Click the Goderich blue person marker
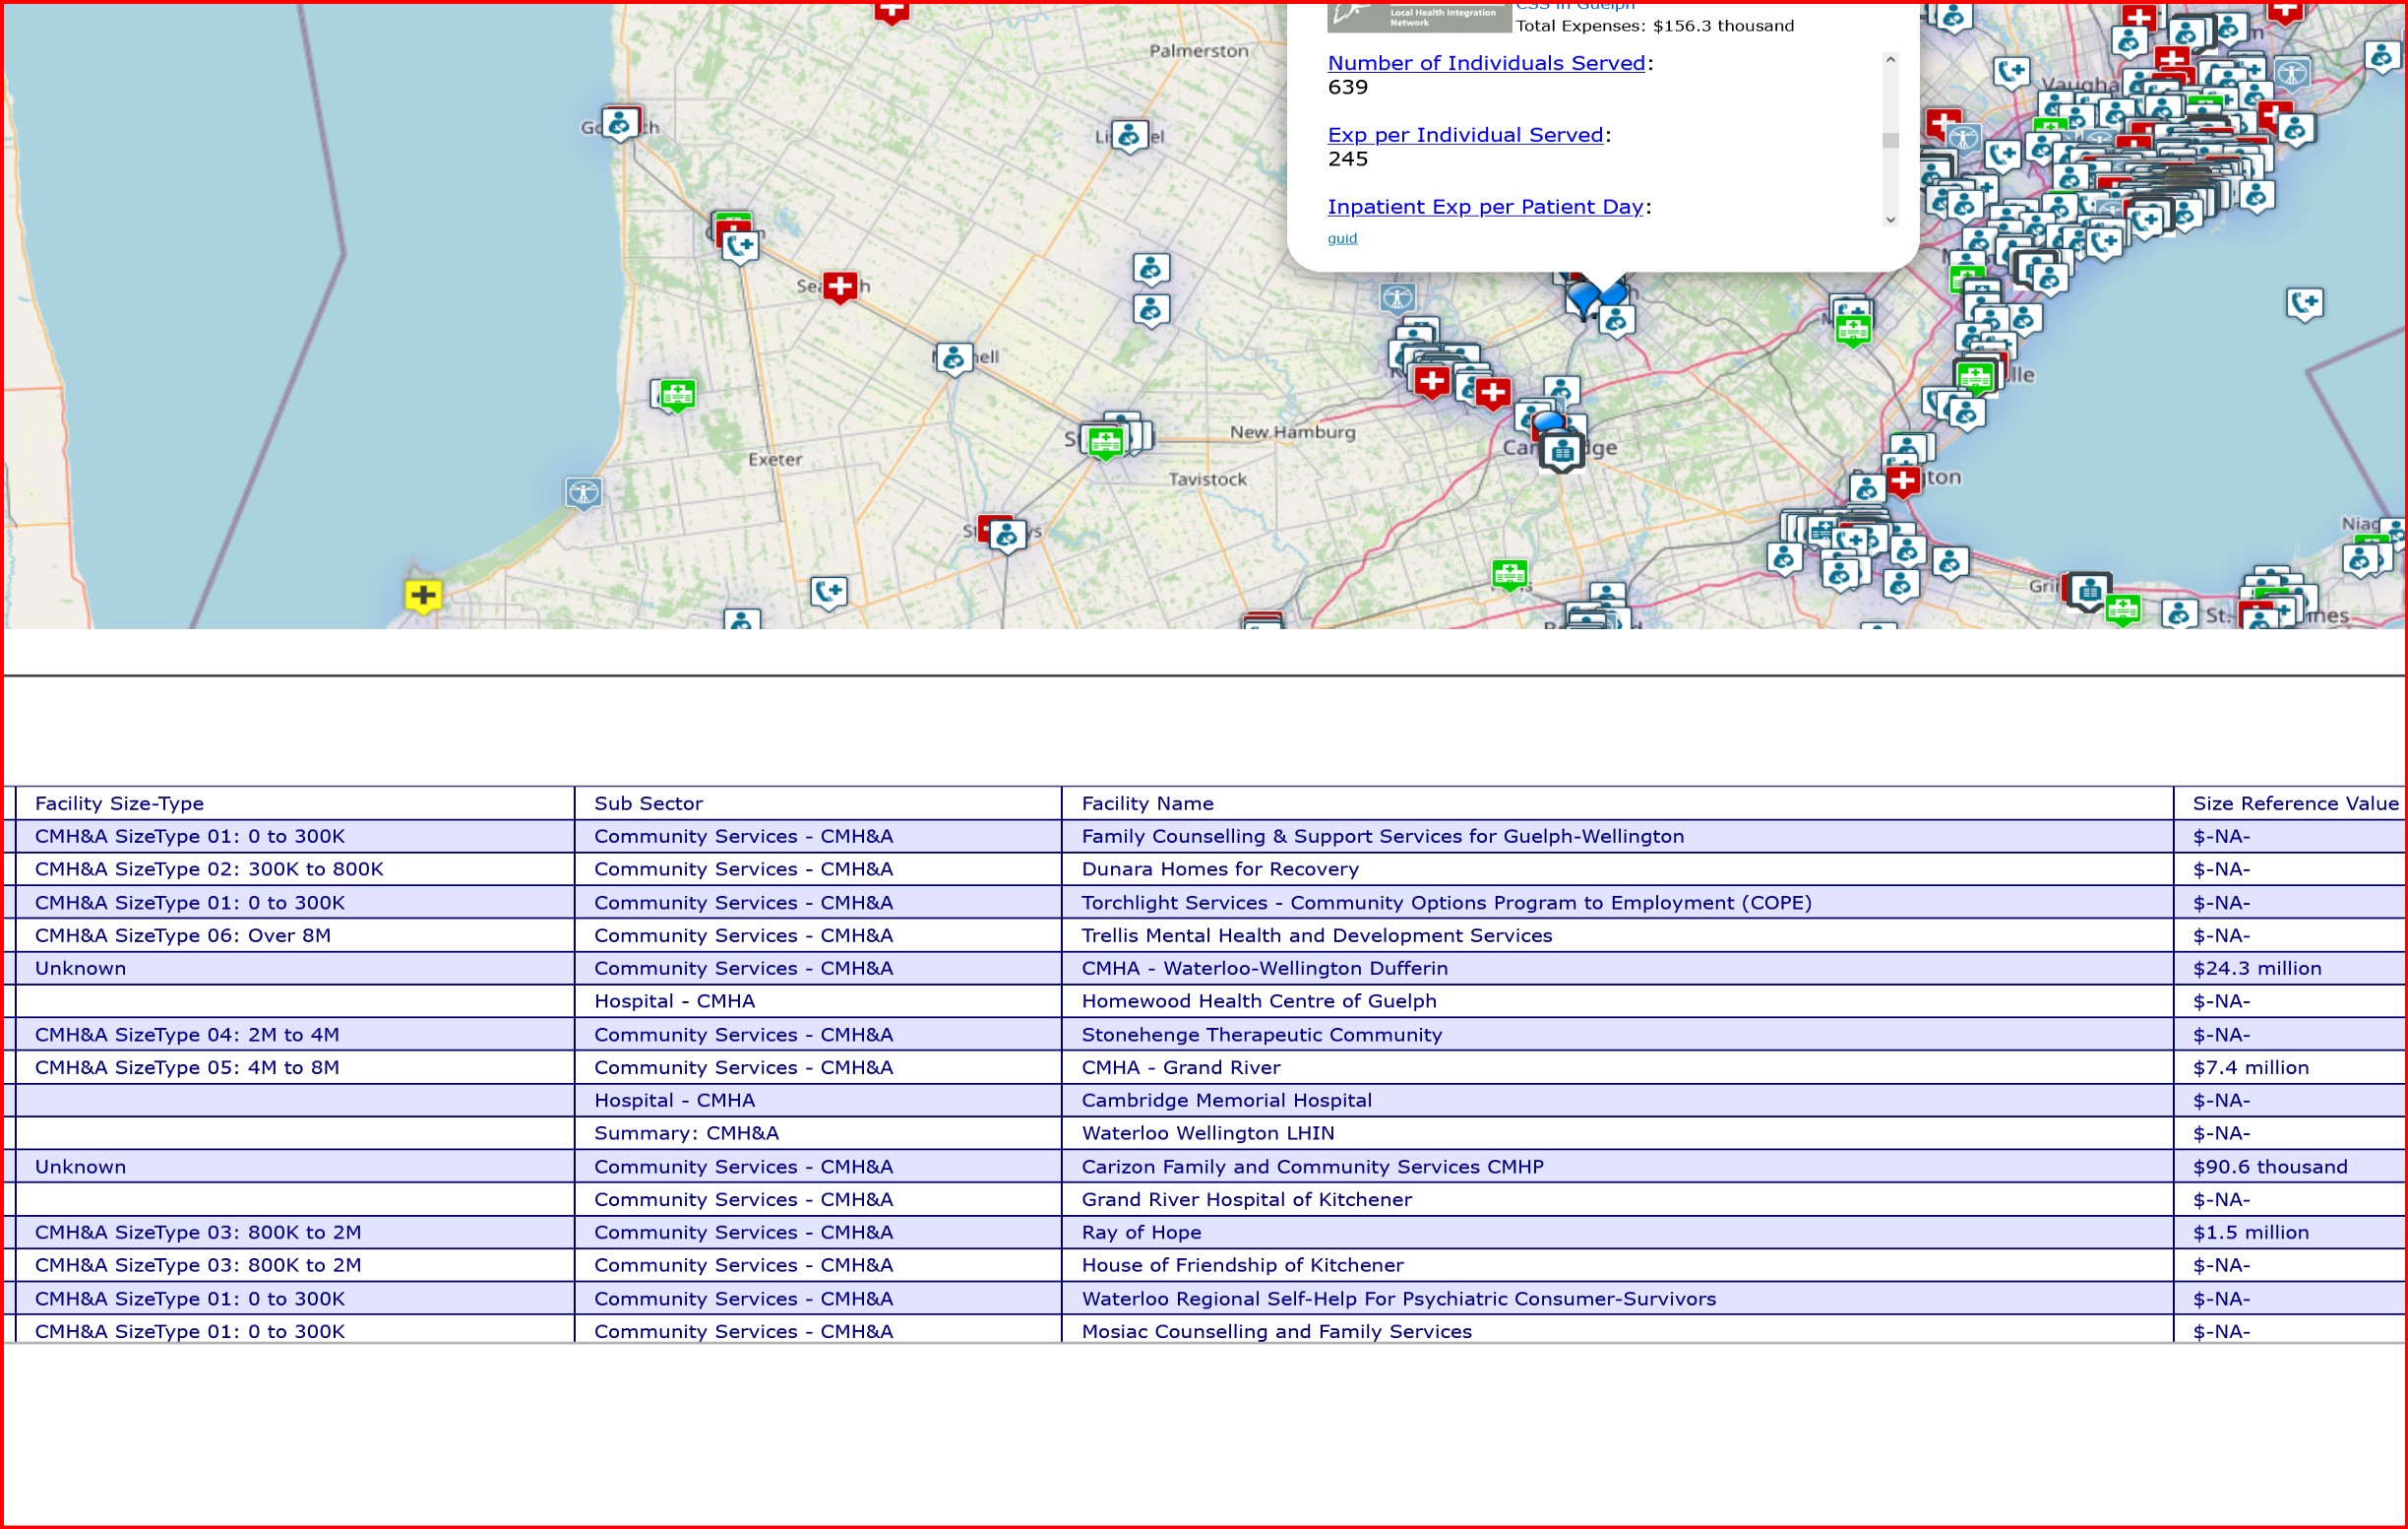The height and width of the screenshot is (1529, 2408). point(619,124)
